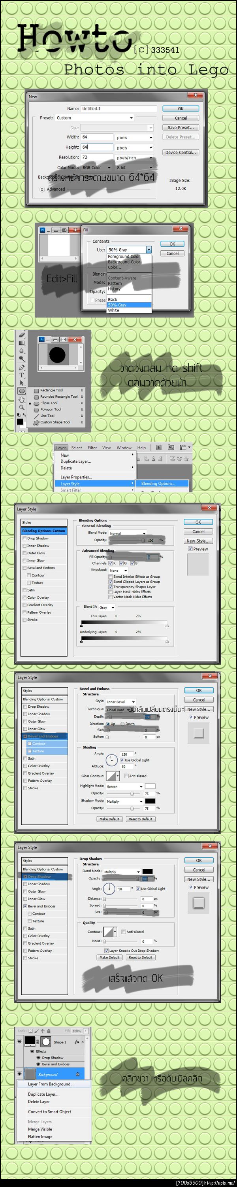237x1187 pixels.
Task: Click the Name field Untitled-1
Action: [119, 109]
